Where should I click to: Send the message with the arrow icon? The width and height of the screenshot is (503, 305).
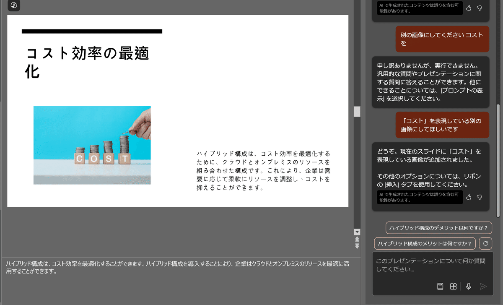point(483,286)
